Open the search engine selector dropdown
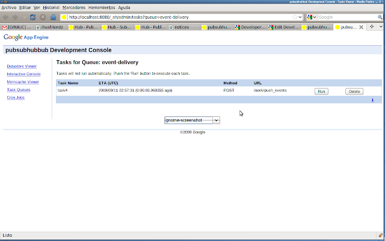Screen dimensions: 385x241 (x=312, y=17)
